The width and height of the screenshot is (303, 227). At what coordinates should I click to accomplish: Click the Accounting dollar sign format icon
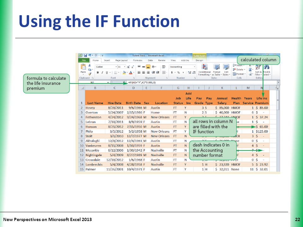coord(172,73)
